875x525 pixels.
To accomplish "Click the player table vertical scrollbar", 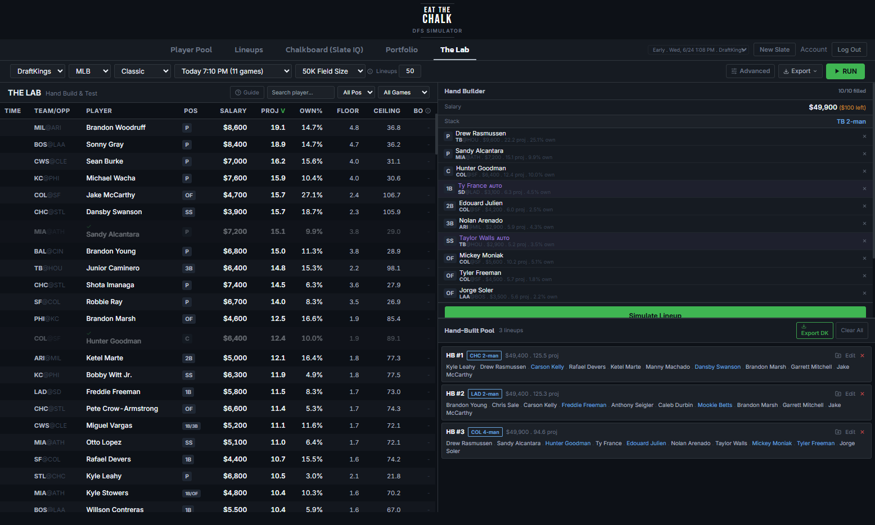I will click(x=436, y=135).
